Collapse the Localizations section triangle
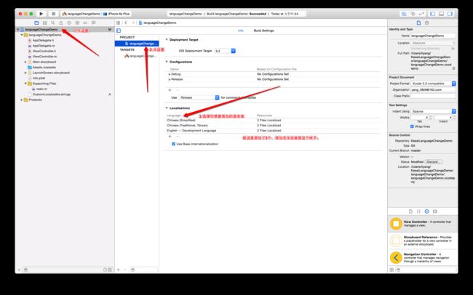473x295 pixels. point(167,108)
